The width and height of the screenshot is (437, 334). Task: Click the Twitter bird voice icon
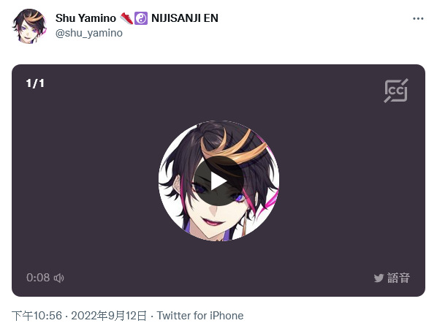[x=379, y=278]
